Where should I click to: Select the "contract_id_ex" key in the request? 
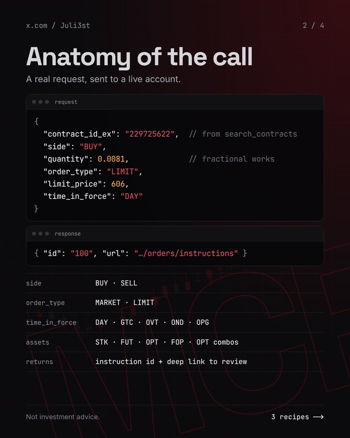[79, 134]
